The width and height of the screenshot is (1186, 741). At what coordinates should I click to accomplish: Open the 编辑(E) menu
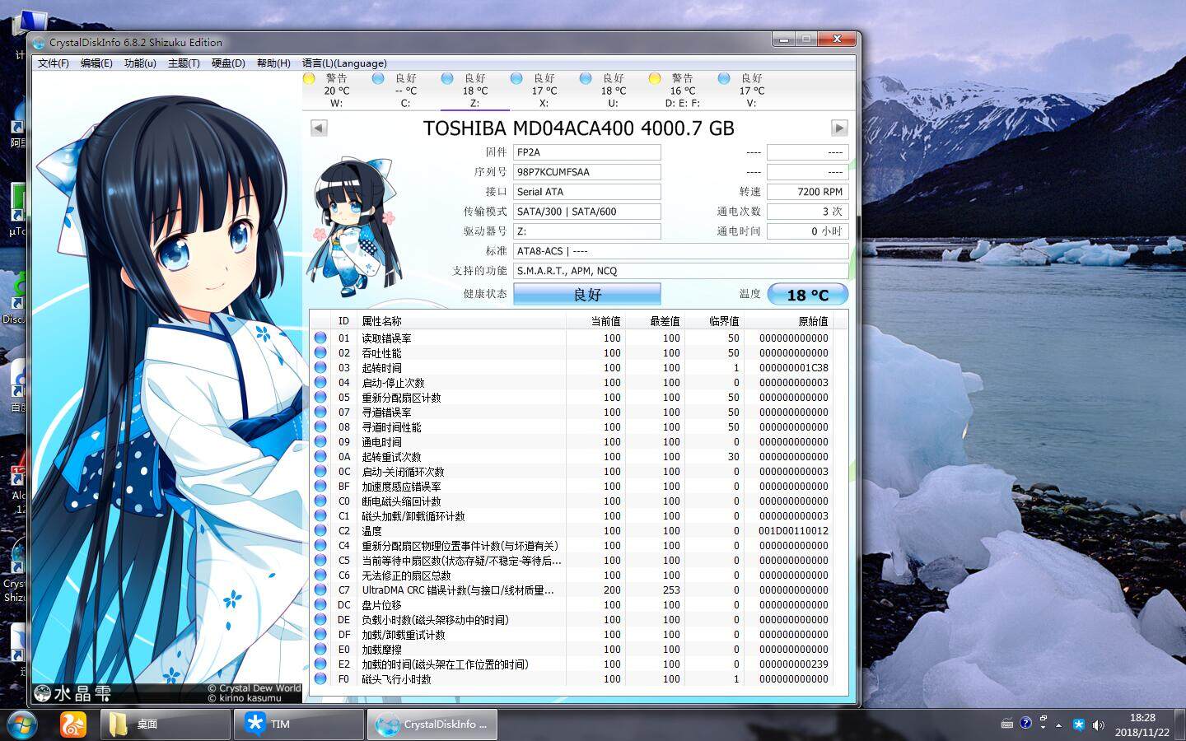click(96, 63)
